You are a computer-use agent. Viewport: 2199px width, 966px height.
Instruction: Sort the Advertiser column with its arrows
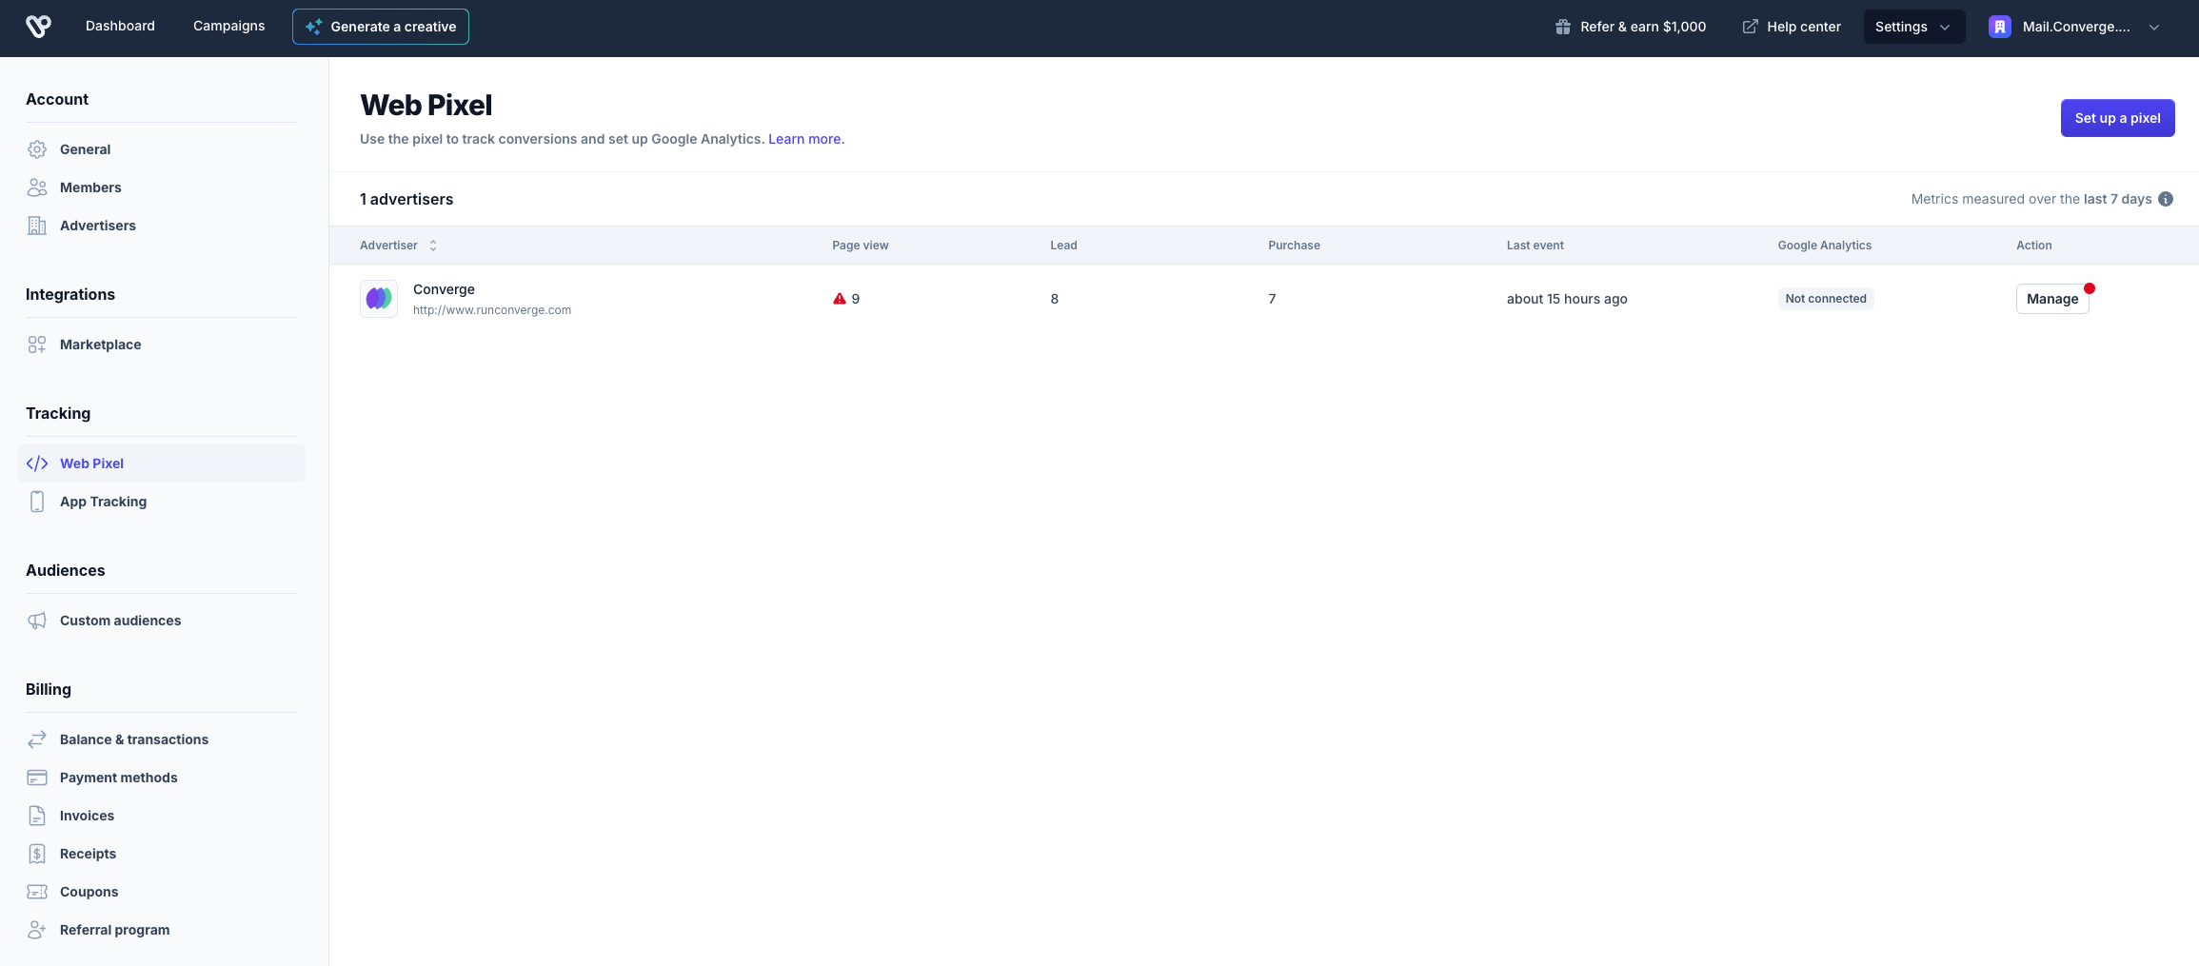pyautogui.click(x=432, y=246)
